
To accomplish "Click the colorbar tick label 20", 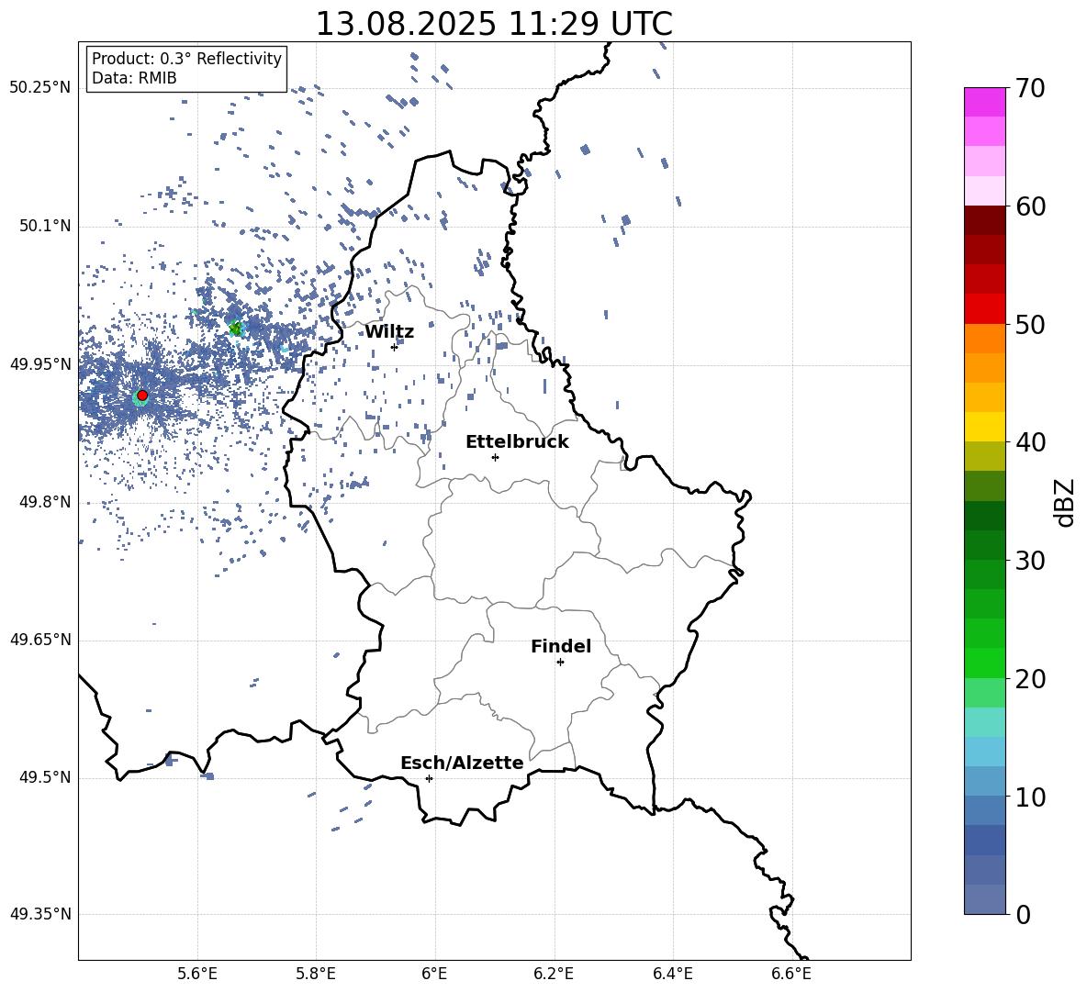I will click(x=1029, y=678).
